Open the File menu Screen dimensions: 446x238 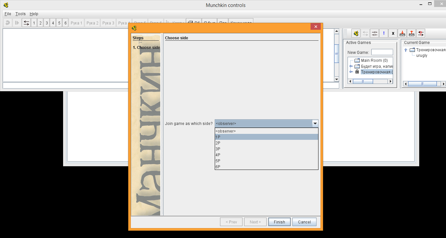8,14
